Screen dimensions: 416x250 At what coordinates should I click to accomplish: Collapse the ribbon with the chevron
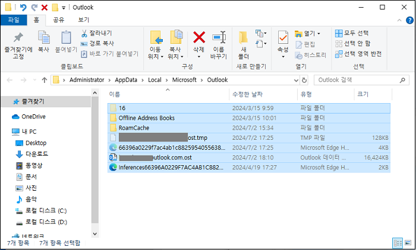(399, 20)
